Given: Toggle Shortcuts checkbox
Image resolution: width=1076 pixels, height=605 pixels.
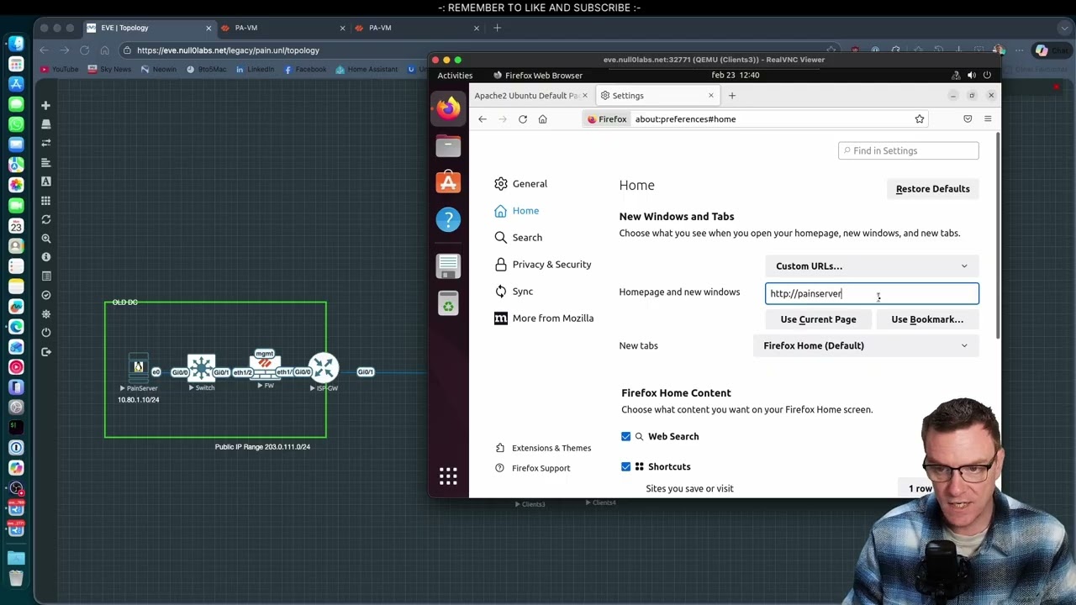Looking at the screenshot, I should tap(625, 466).
